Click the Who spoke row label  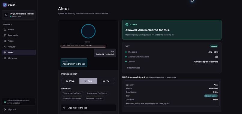pyautogui.click(x=132, y=52)
